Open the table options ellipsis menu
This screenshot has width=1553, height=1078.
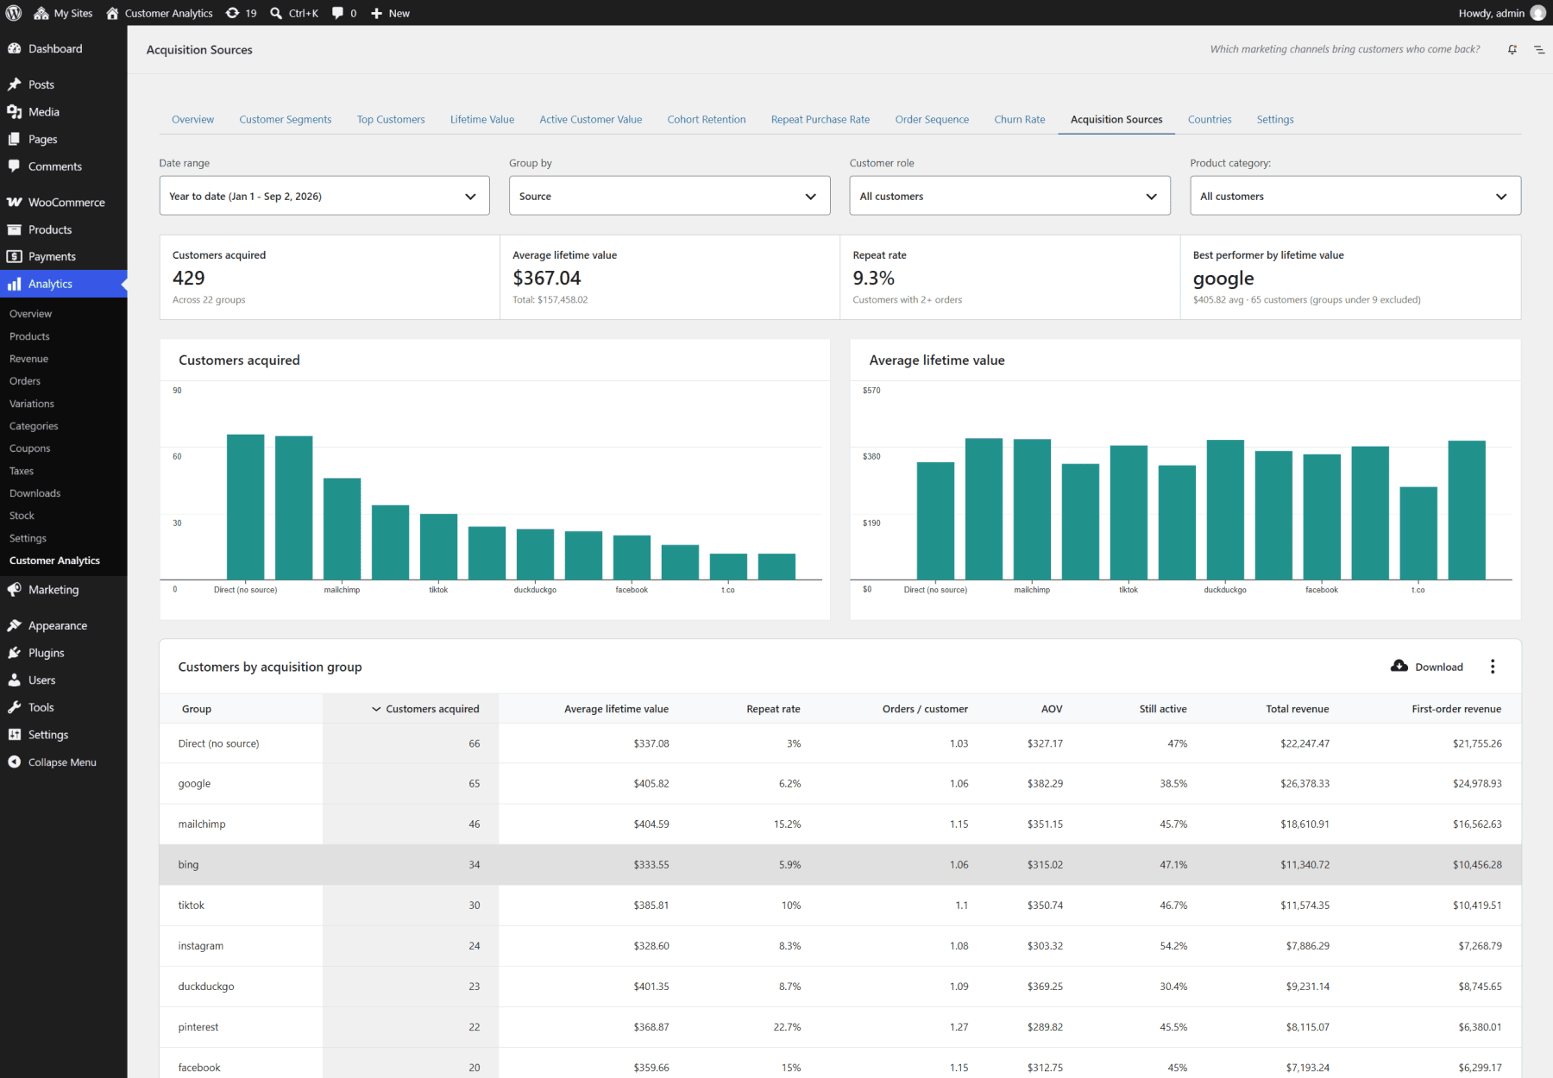click(x=1493, y=667)
